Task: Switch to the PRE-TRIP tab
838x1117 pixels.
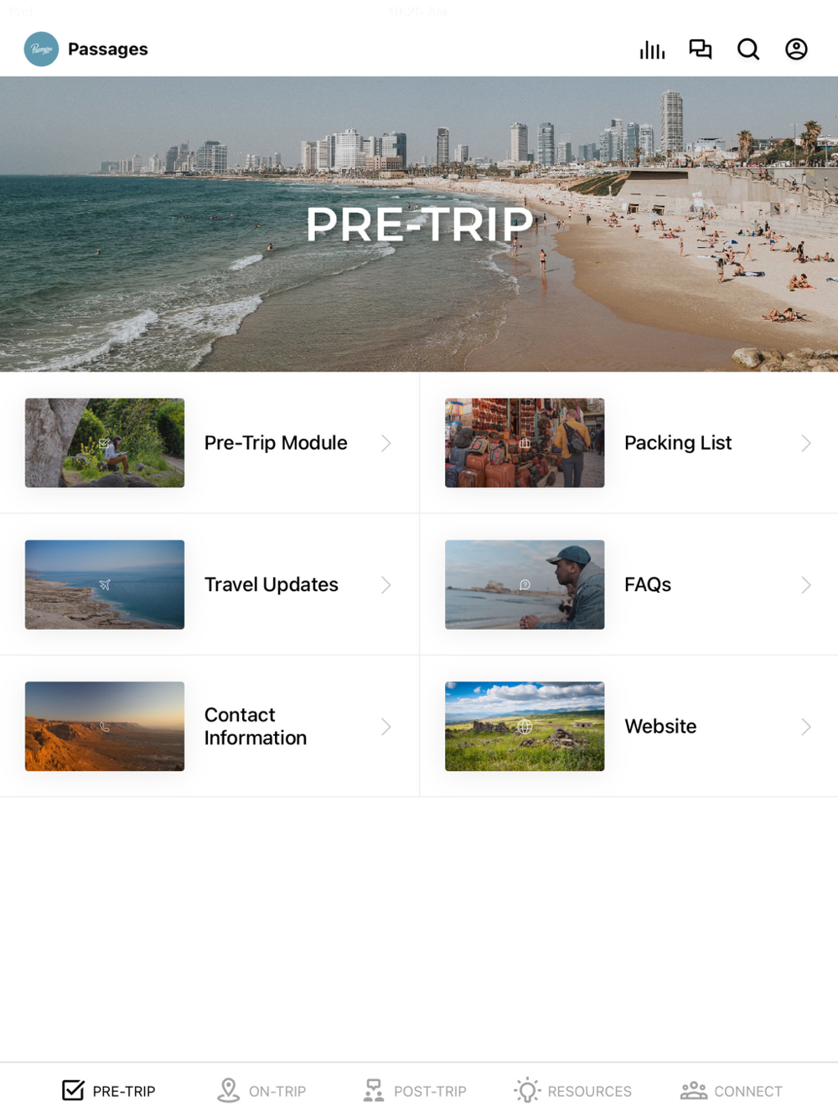Action: pos(109,1090)
